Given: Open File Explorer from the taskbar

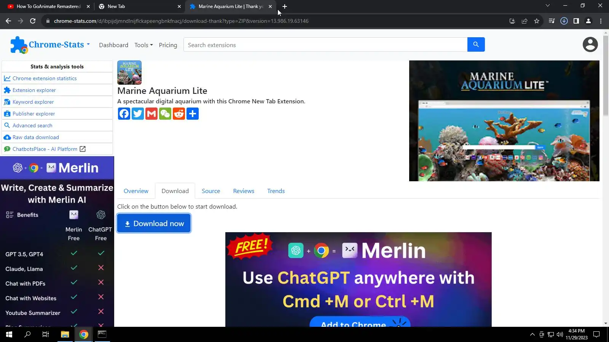Looking at the screenshot, I should (x=65, y=334).
